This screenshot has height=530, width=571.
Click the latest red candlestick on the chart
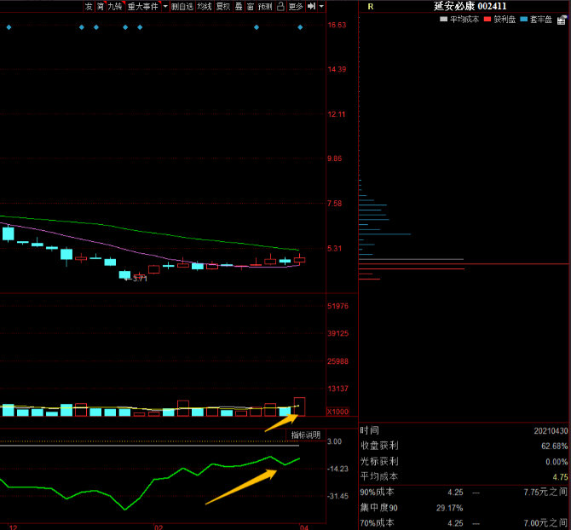299,259
